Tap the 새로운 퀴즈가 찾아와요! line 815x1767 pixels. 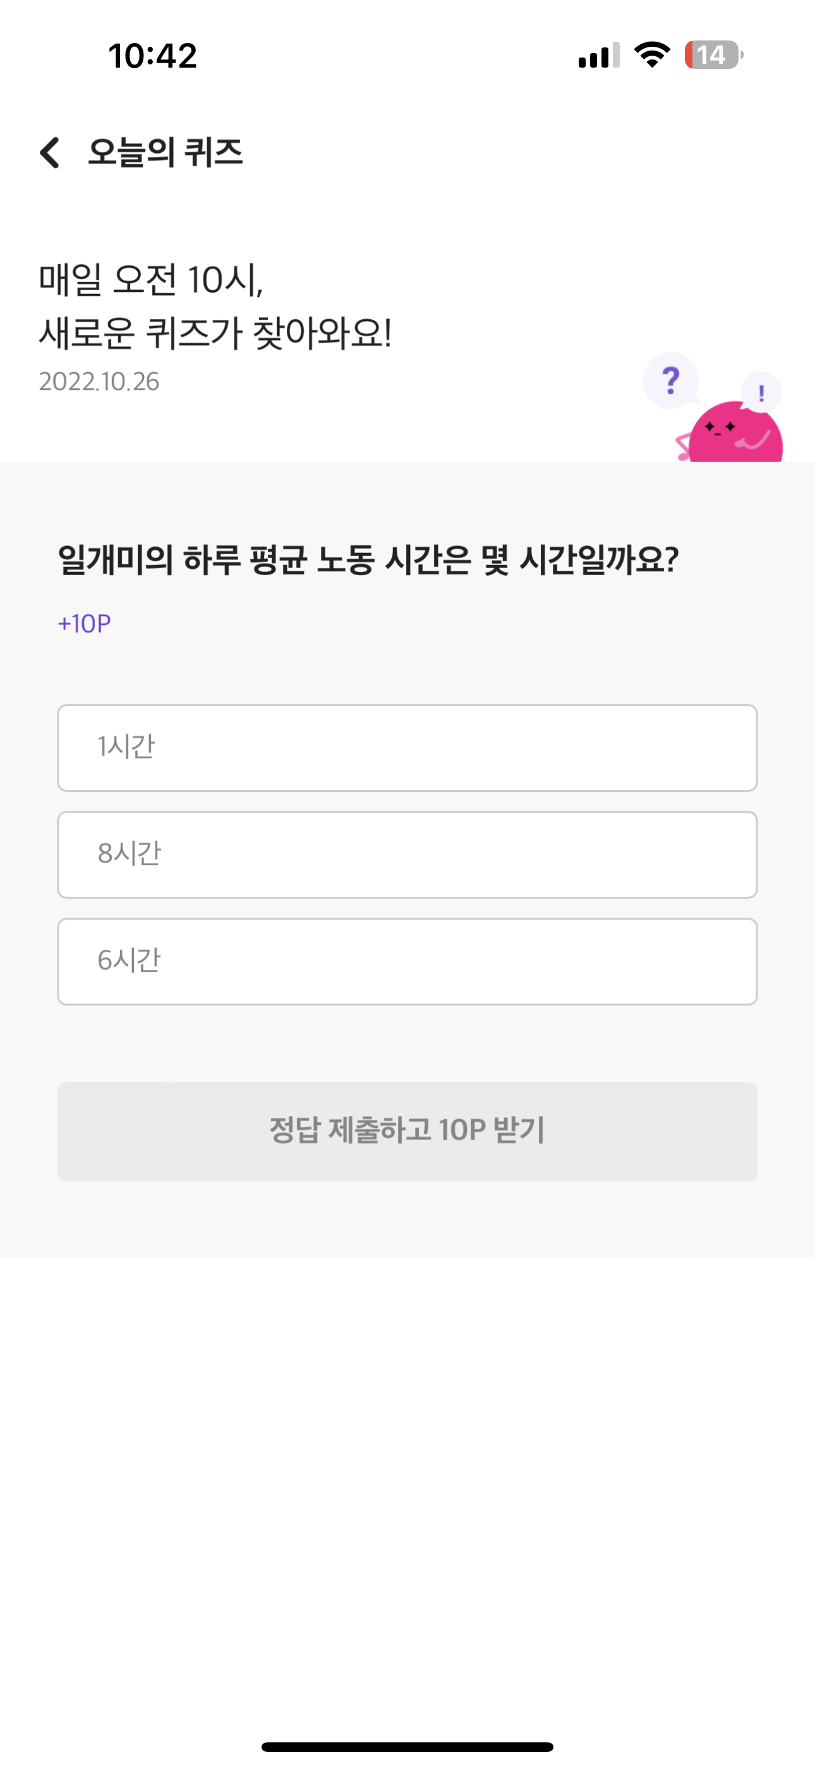215,334
